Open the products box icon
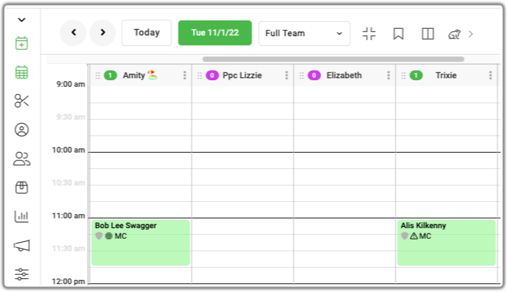The image size is (507, 292). [x=22, y=187]
